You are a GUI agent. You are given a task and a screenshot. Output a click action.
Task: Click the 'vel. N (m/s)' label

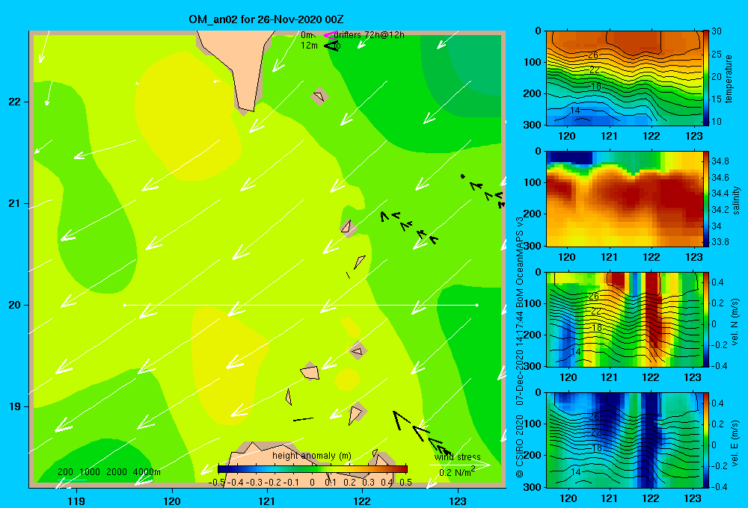pos(735,321)
